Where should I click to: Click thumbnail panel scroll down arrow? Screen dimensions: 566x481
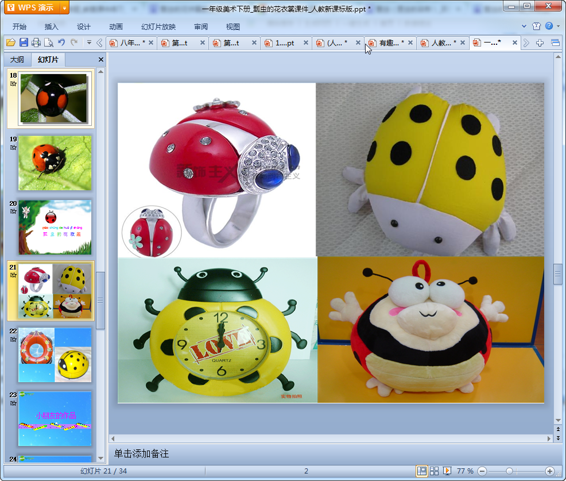(100, 458)
